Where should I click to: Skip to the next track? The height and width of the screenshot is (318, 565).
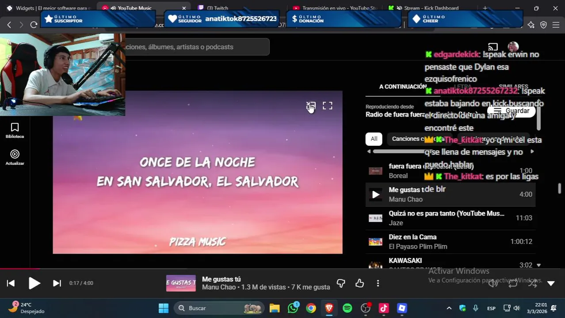click(x=57, y=284)
